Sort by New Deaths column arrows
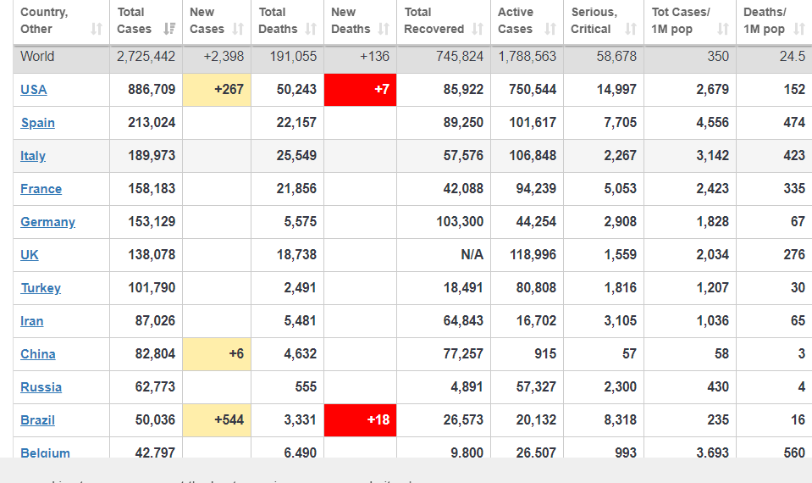This screenshot has width=812, height=483. coord(384,29)
